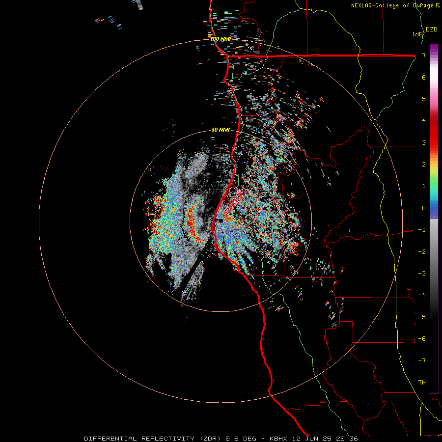Click the 50 NMI range ring label
442x442 pixels.
221,130
